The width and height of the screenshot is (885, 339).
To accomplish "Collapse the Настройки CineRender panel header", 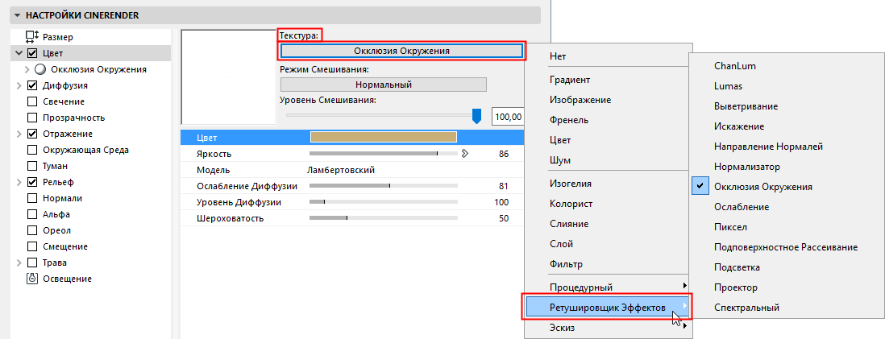I will pos(17,15).
